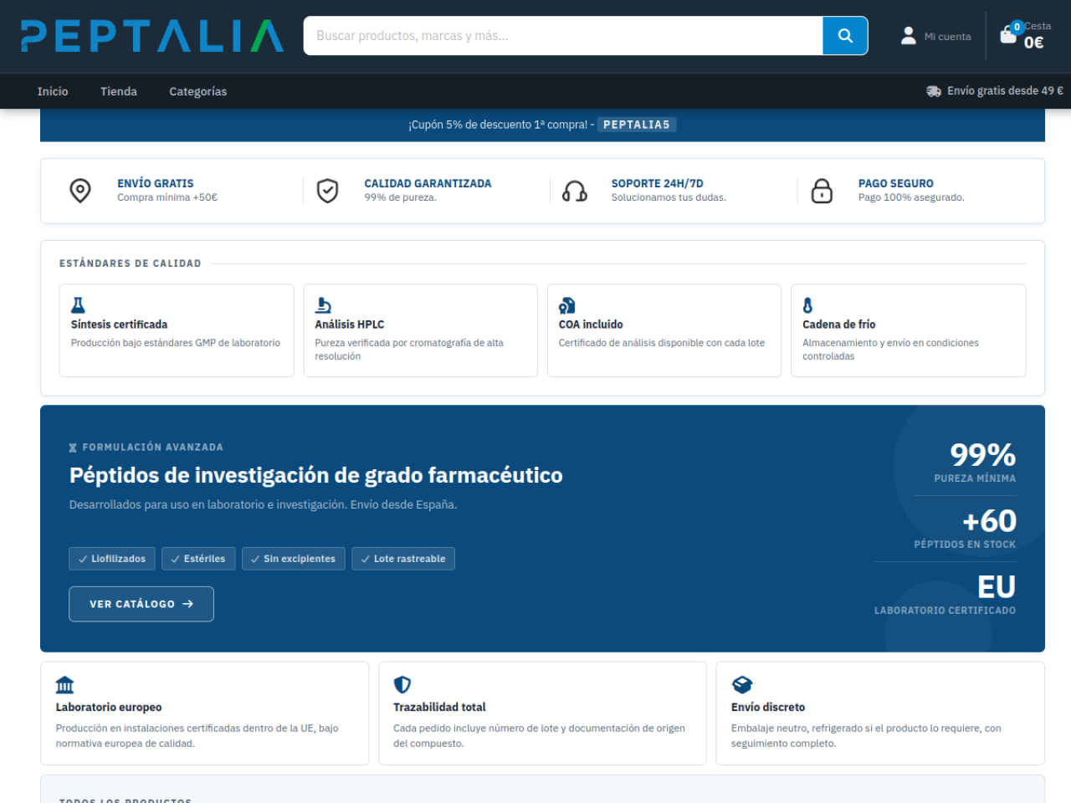Click the +60 péptidos en stock statistic
This screenshot has height=803, width=1071.
pos(966,527)
